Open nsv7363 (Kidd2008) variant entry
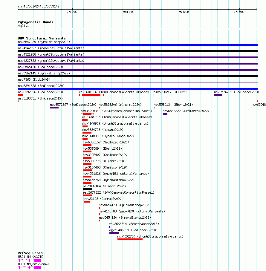The width and height of the screenshot is (266, 271). (34, 79)
